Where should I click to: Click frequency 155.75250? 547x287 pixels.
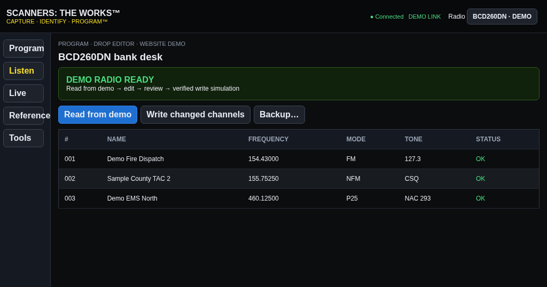tap(263, 179)
